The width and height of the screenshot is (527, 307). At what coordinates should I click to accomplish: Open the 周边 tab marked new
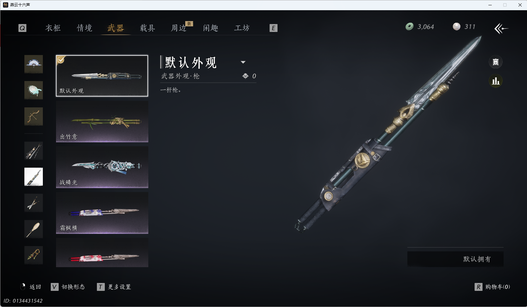click(179, 28)
